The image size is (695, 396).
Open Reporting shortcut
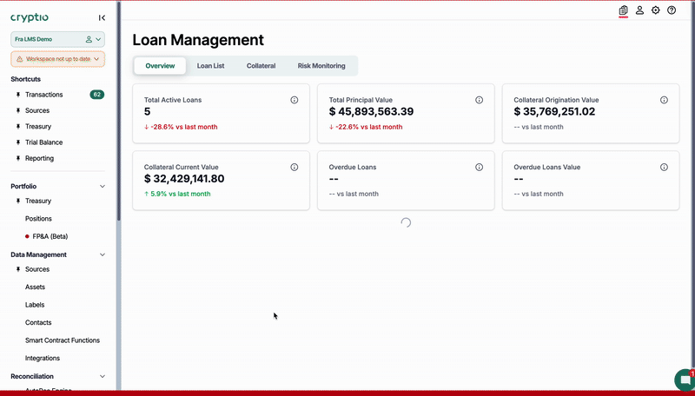coord(39,159)
